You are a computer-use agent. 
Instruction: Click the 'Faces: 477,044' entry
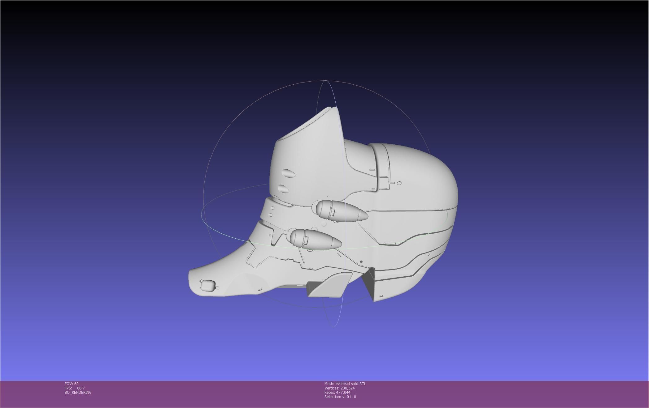pyautogui.click(x=337, y=392)
